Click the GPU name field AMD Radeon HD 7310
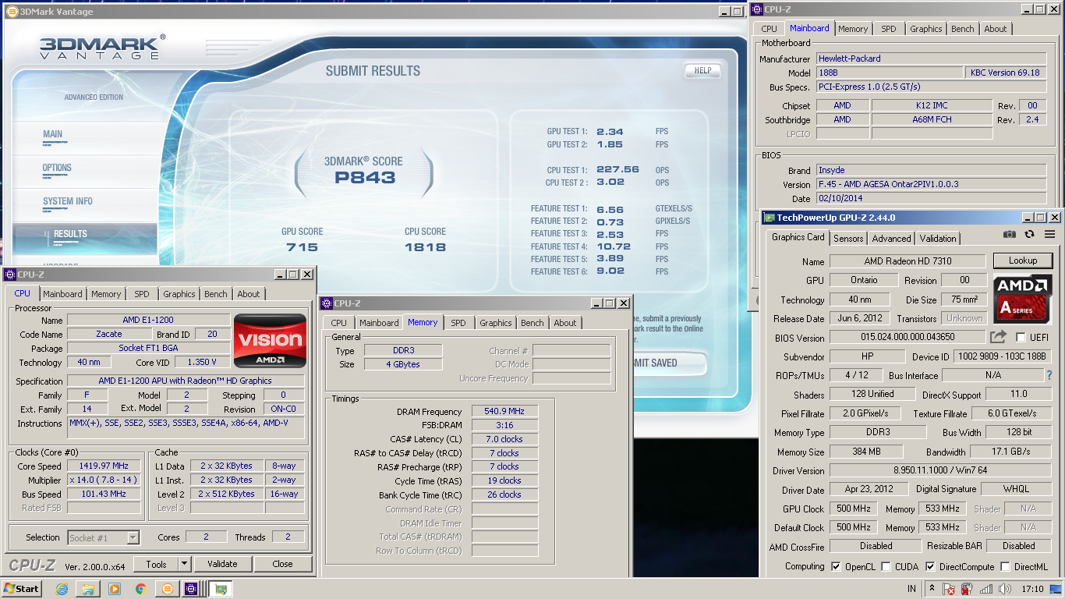This screenshot has width=1065, height=599. pyautogui.click(x=908, y=261)
